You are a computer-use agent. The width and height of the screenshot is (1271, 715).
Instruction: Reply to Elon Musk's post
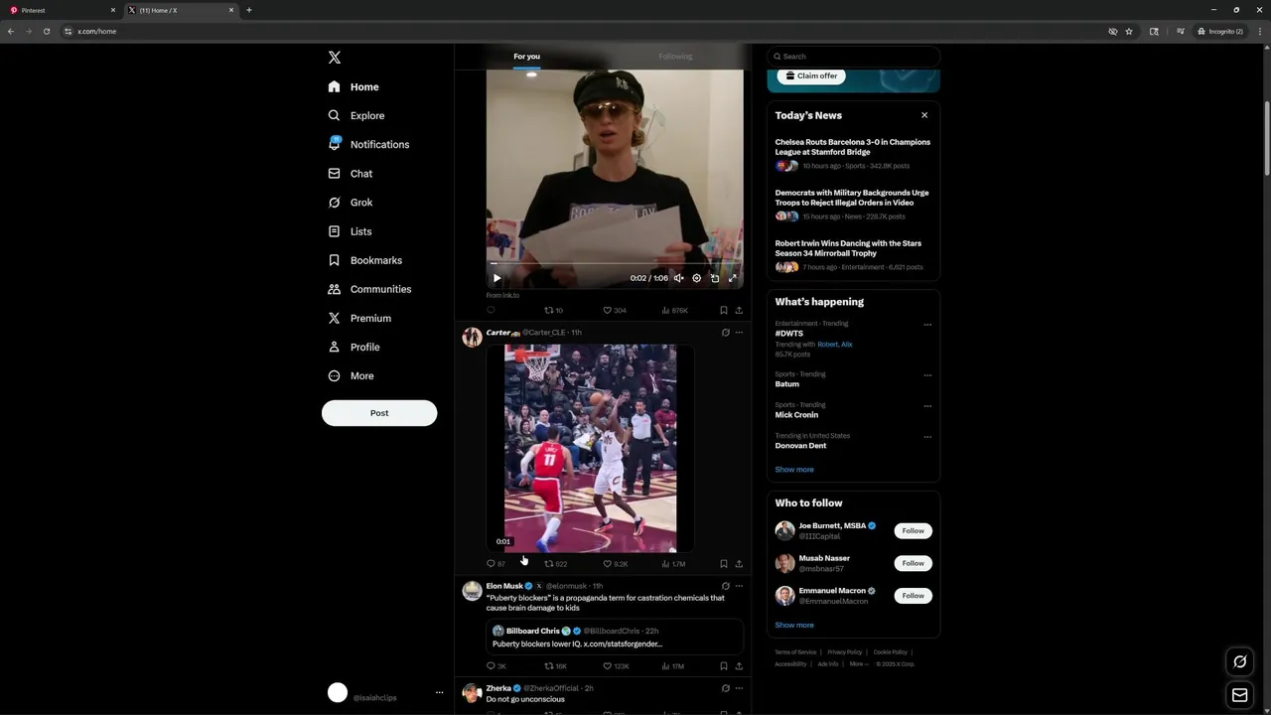pyautogui.click(x=496, y=666)
